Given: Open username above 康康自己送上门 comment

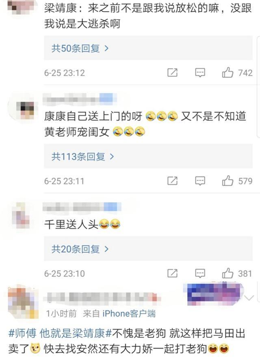Looking at the screenshot, I should [x=80, y=99].
